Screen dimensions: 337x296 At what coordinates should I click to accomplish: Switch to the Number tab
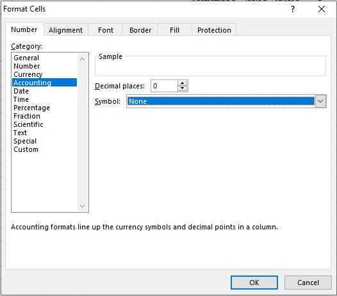pos(24,29)
